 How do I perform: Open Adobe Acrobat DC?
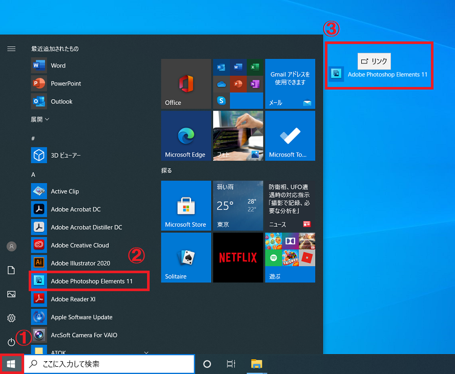90,209
